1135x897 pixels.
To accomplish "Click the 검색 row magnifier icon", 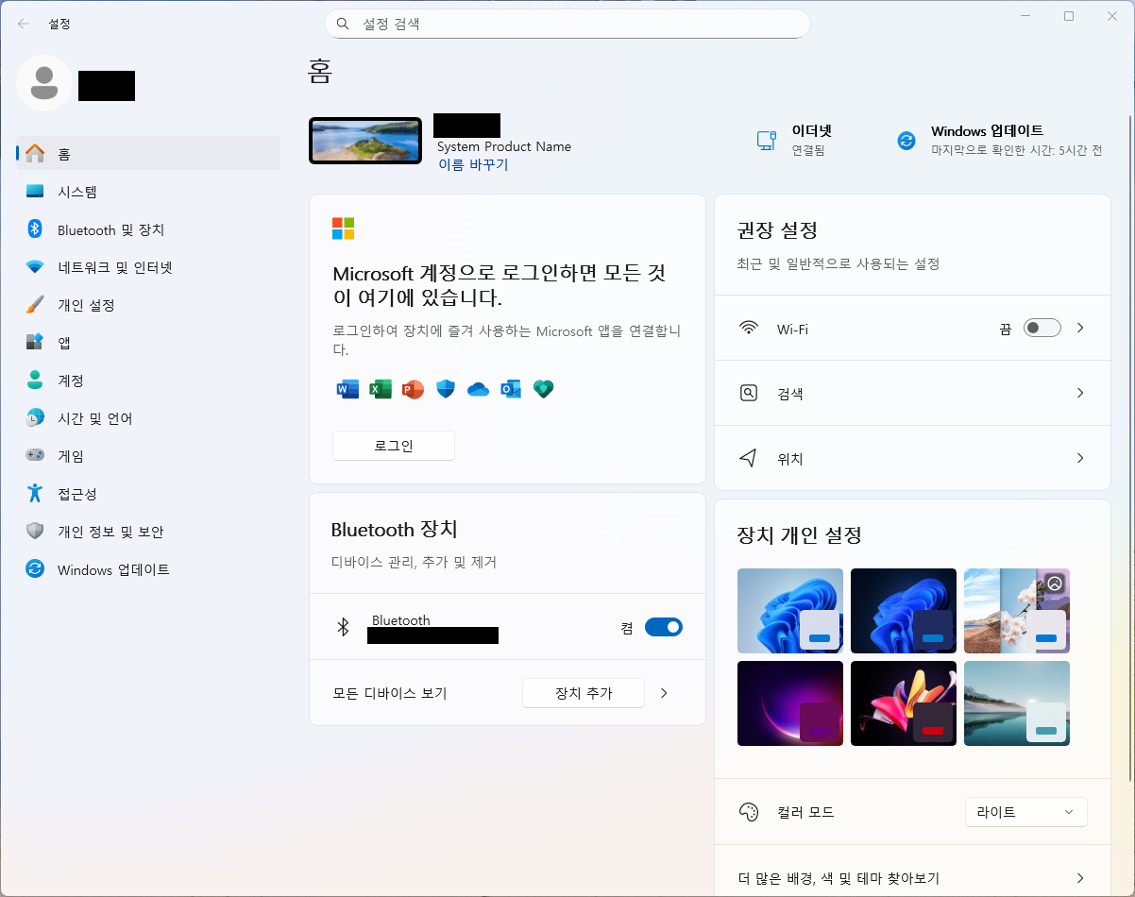I will coord(749,393).
